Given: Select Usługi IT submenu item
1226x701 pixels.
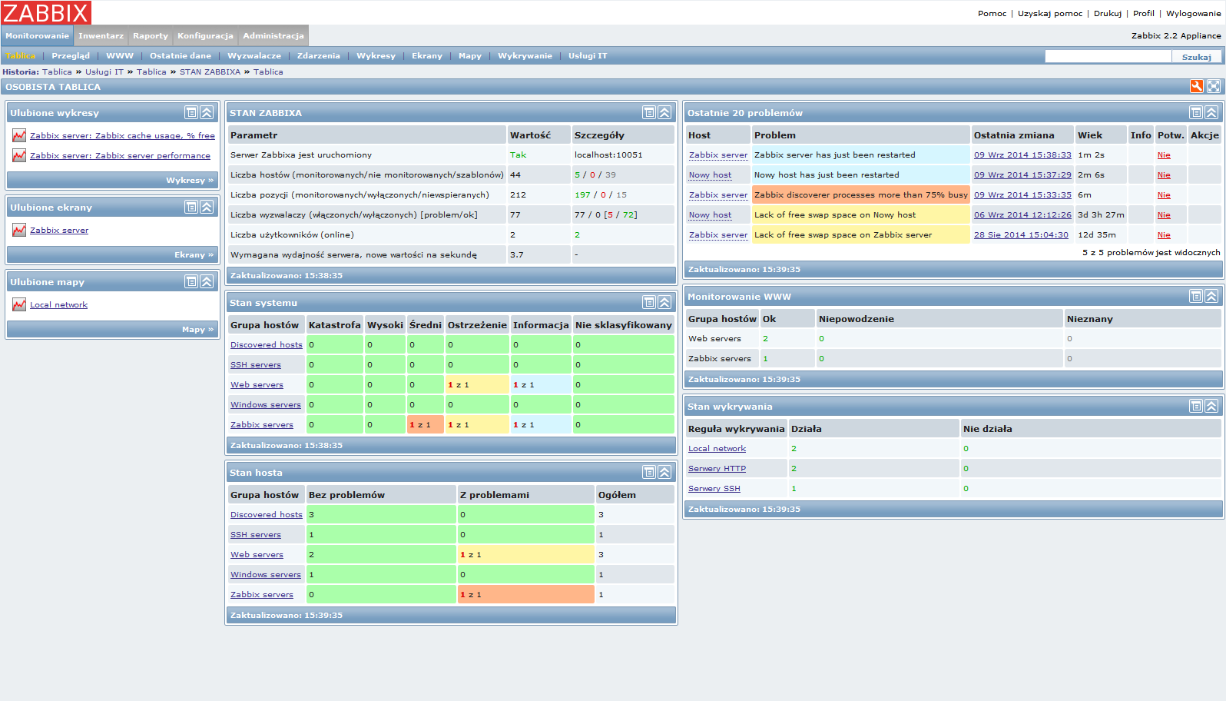Looking at the screenshot, I should click(x=588, y=55).
